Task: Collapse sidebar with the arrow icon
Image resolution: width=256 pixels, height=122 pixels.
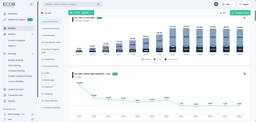Action: (31, 4)
